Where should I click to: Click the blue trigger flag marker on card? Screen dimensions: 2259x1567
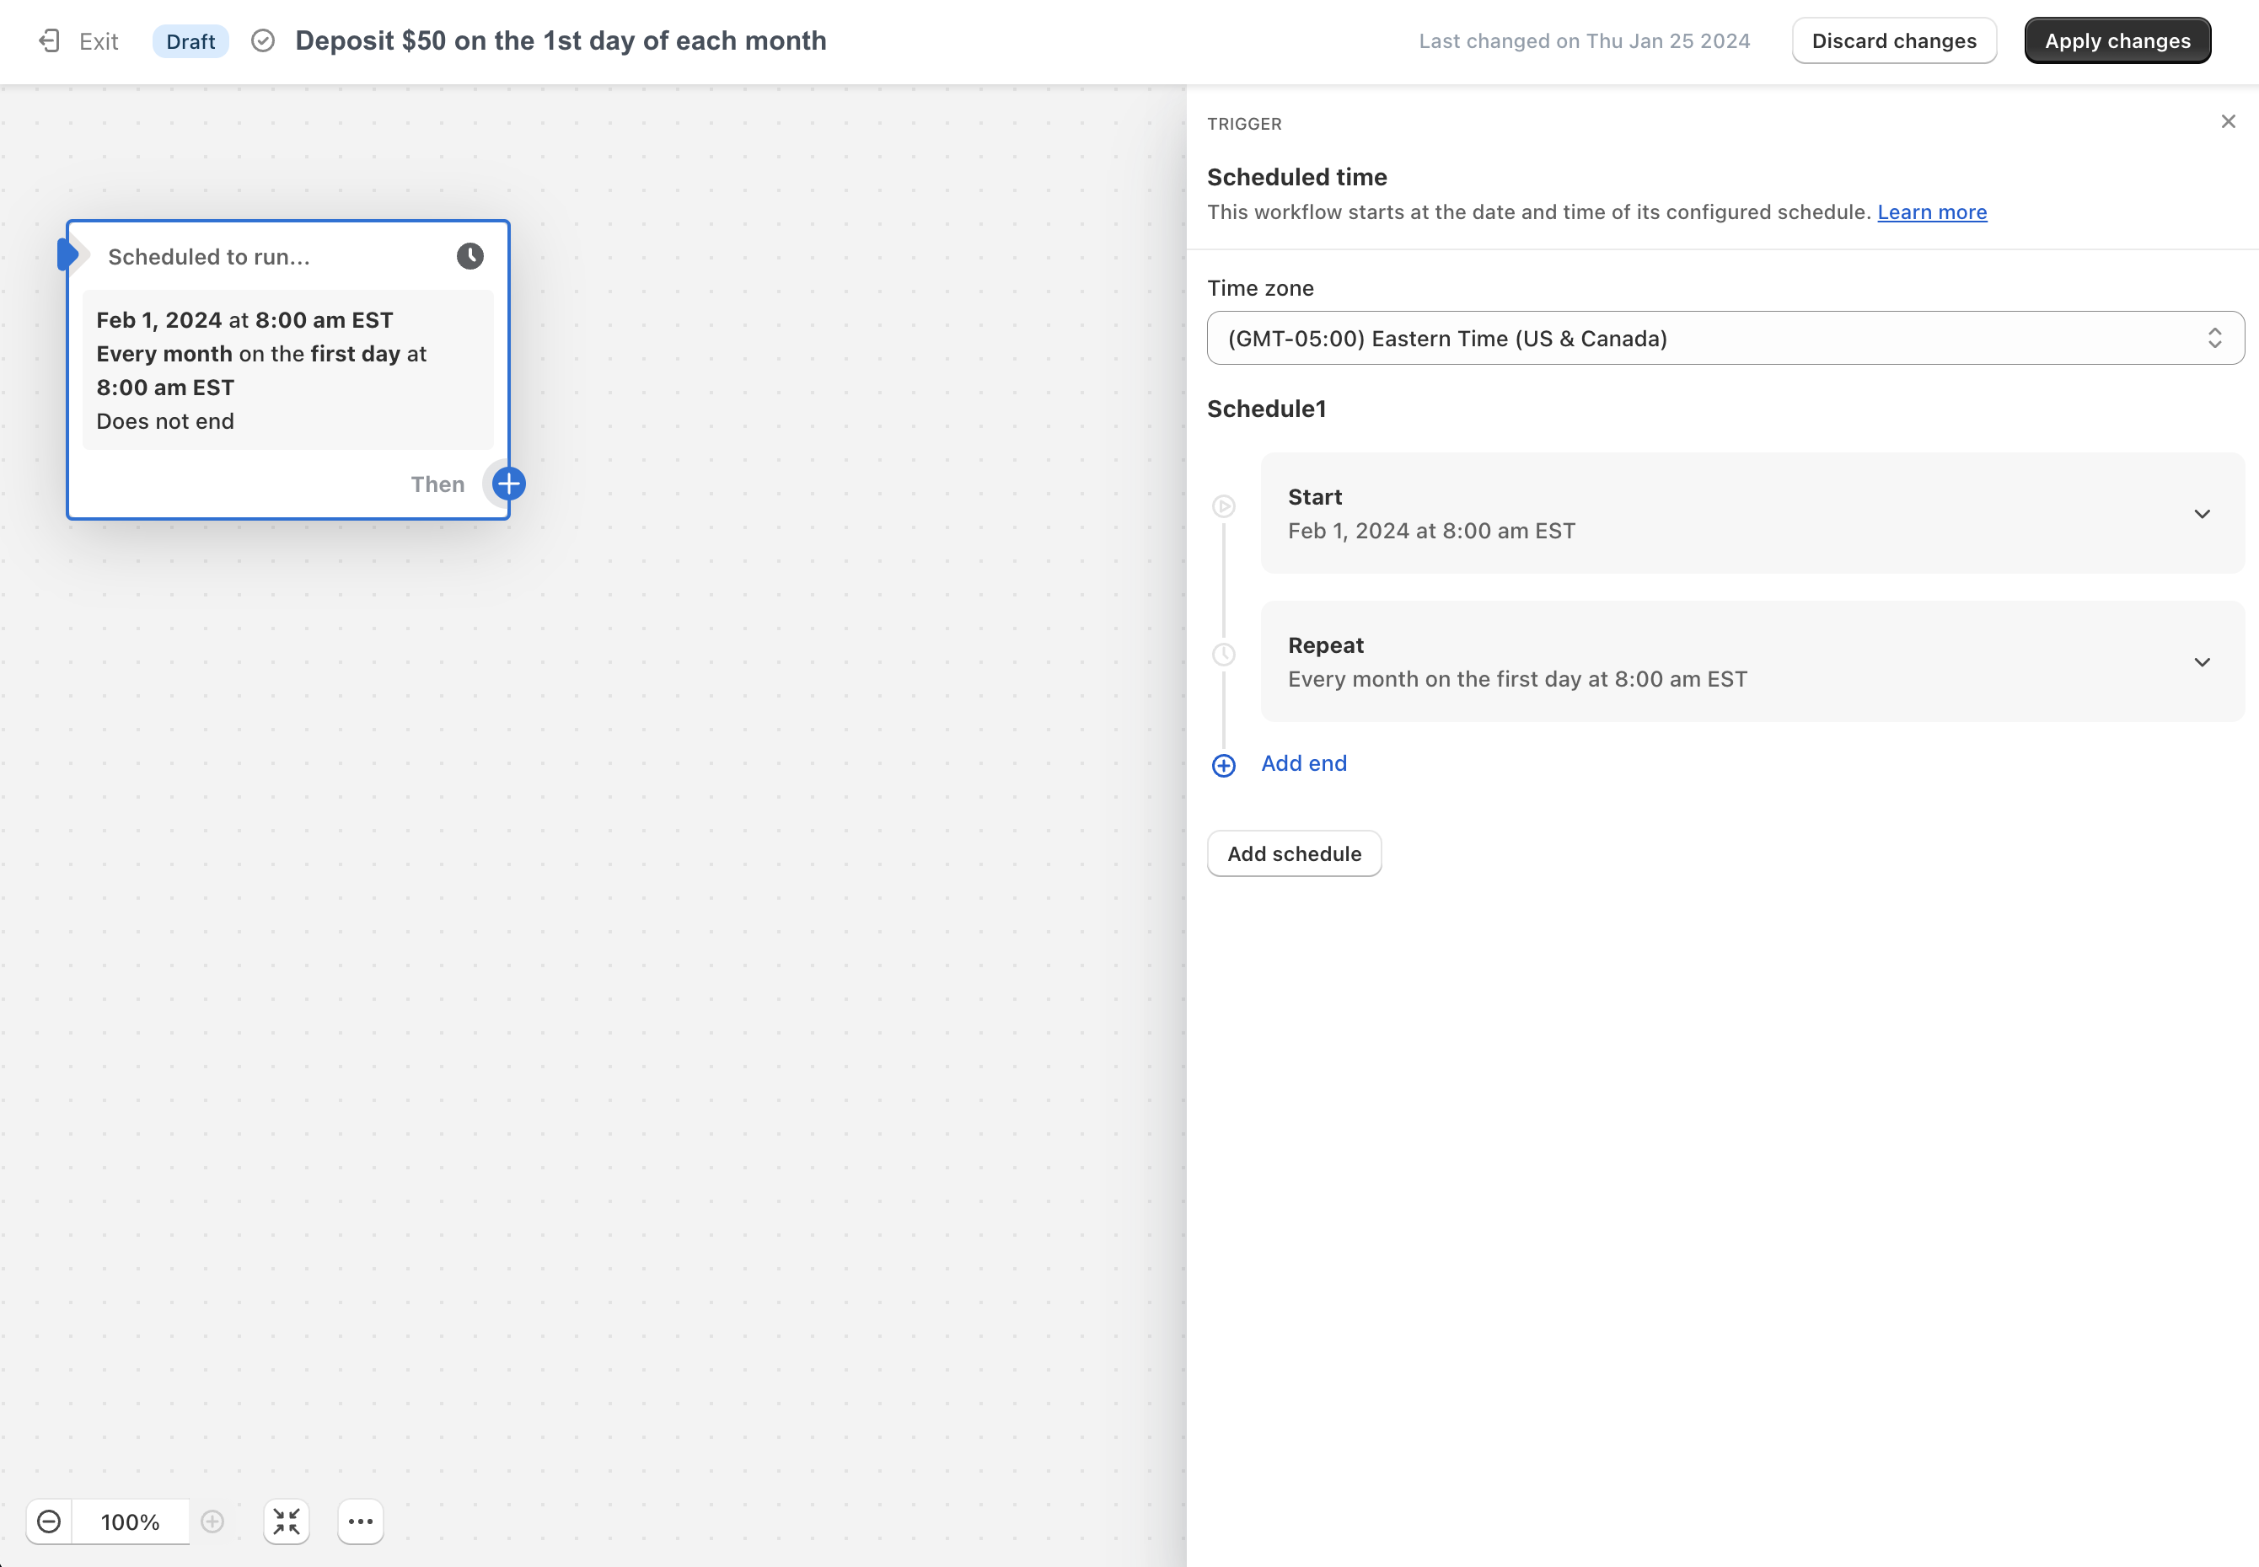pyautogui.click(x=67, y=255)
